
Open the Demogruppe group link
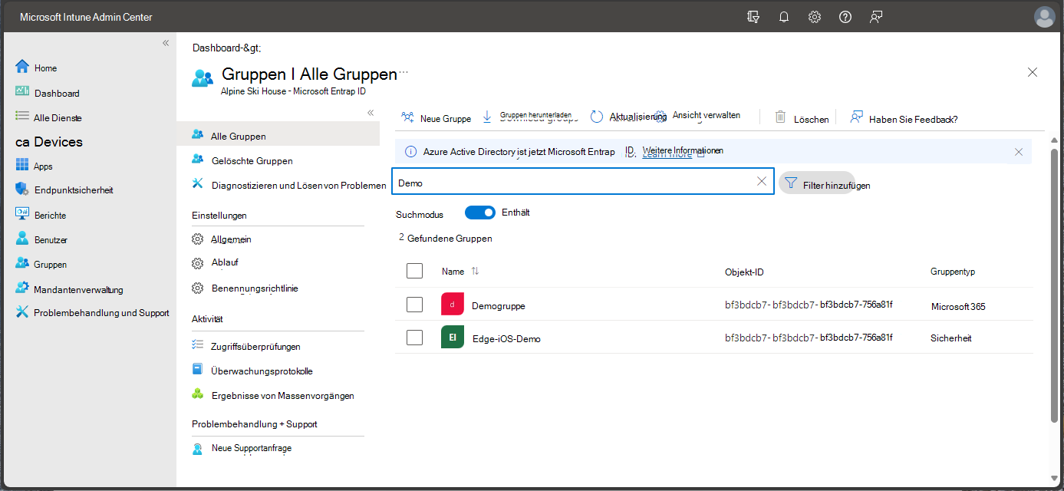coord(498,305)
